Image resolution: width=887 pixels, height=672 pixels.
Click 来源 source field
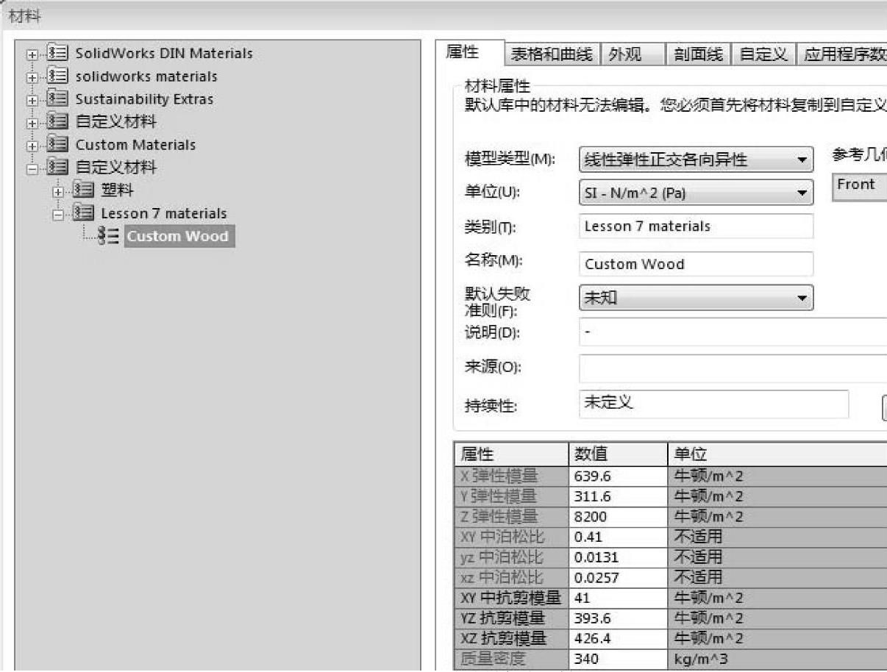pyautogui.click(x=733, y=368)
